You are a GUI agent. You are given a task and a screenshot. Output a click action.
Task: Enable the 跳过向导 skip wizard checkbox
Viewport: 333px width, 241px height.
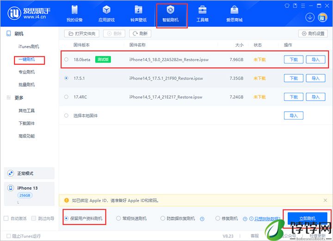[x=34, y=218]
